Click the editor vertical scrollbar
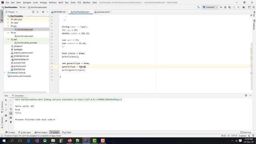Image resolution: width=256 pixels, height=144 pixels. 252,67
